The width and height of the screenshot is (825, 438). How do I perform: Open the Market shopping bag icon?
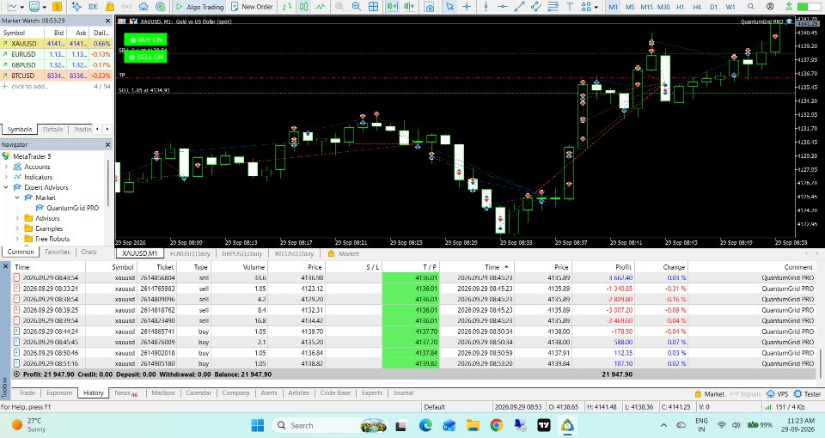(x=110, y=7)
